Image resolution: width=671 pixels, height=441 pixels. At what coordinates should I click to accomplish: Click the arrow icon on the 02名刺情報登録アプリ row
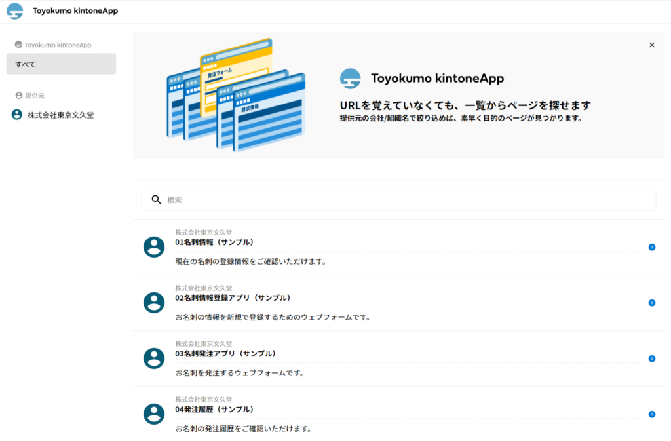tap(652, 303)
